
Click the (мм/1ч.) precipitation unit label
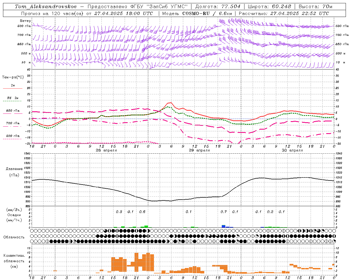coord(14,220)
